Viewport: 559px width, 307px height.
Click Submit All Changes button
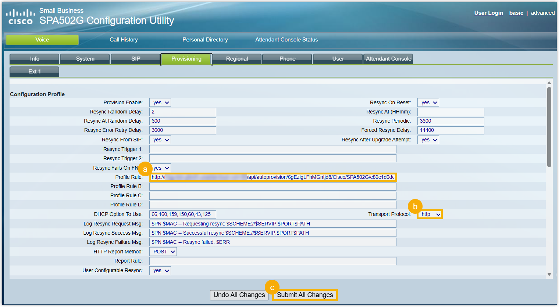(305, 295)
